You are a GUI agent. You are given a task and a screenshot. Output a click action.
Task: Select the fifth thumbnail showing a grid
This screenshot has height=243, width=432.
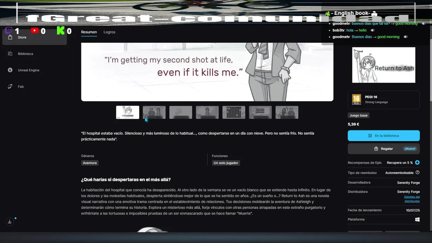coord(234,112)
